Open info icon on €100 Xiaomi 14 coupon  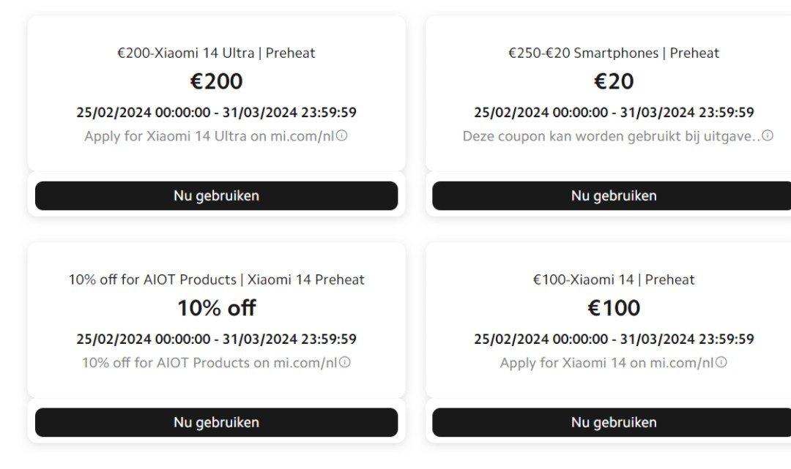[x=721, y=362]
